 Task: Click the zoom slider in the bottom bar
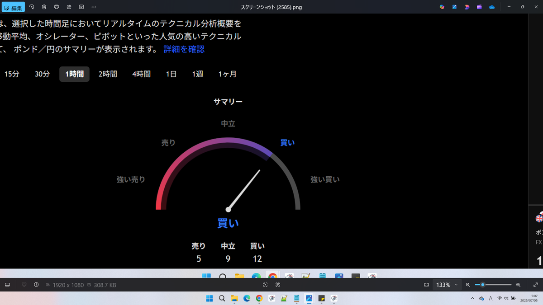tap(493, 285)
